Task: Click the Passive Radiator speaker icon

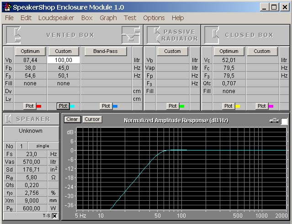Action: coord(153,35)
